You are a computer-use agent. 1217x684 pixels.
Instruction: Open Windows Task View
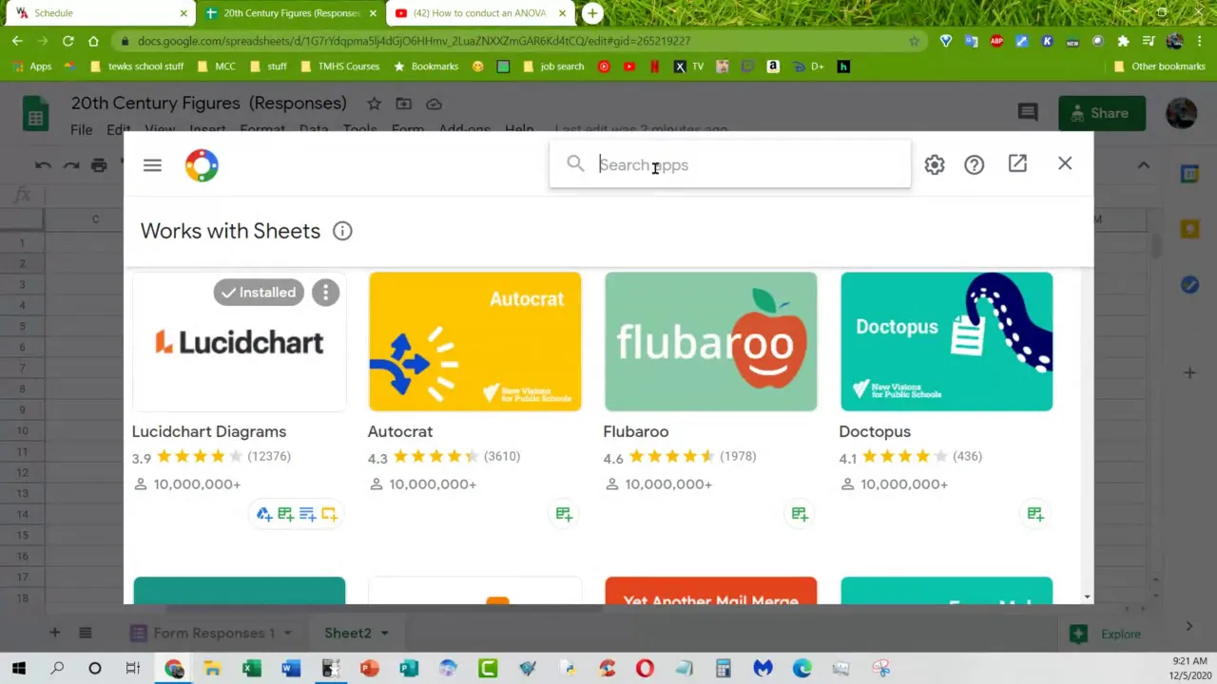[133, 669]
